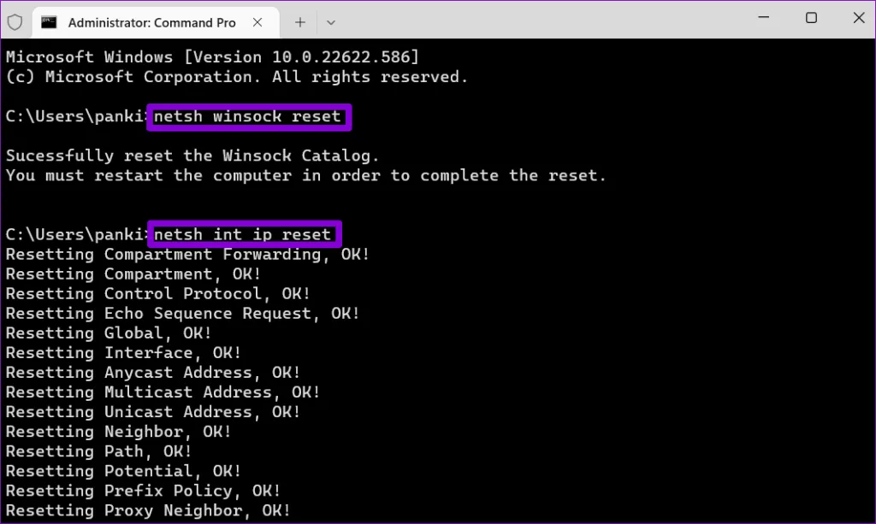The height and width of the screenshot is (524, 876).
Task: Click the Resetting Multicast Address line
Action: point(163,392)
